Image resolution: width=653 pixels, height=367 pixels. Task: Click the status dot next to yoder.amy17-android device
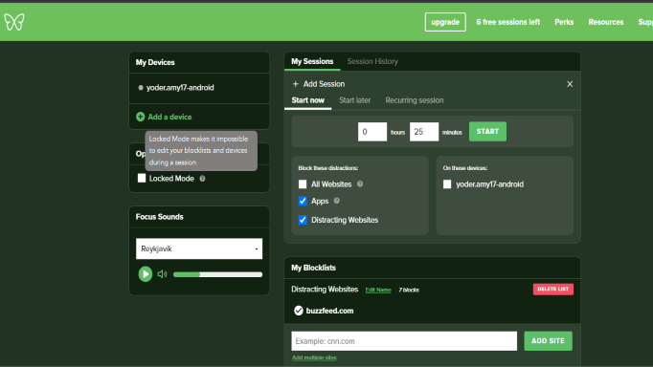pos(141,88)
